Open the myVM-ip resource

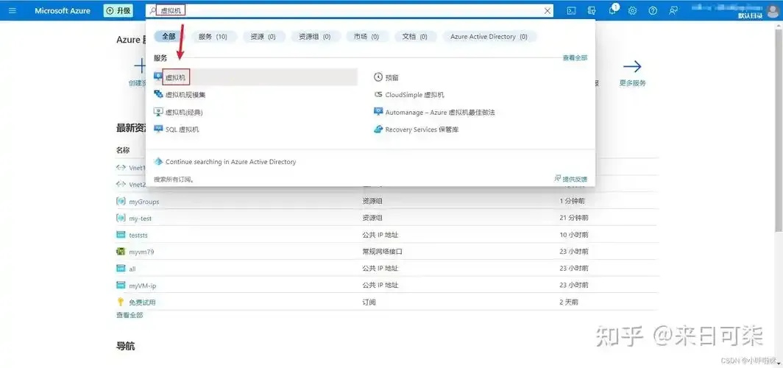[143, 286]
